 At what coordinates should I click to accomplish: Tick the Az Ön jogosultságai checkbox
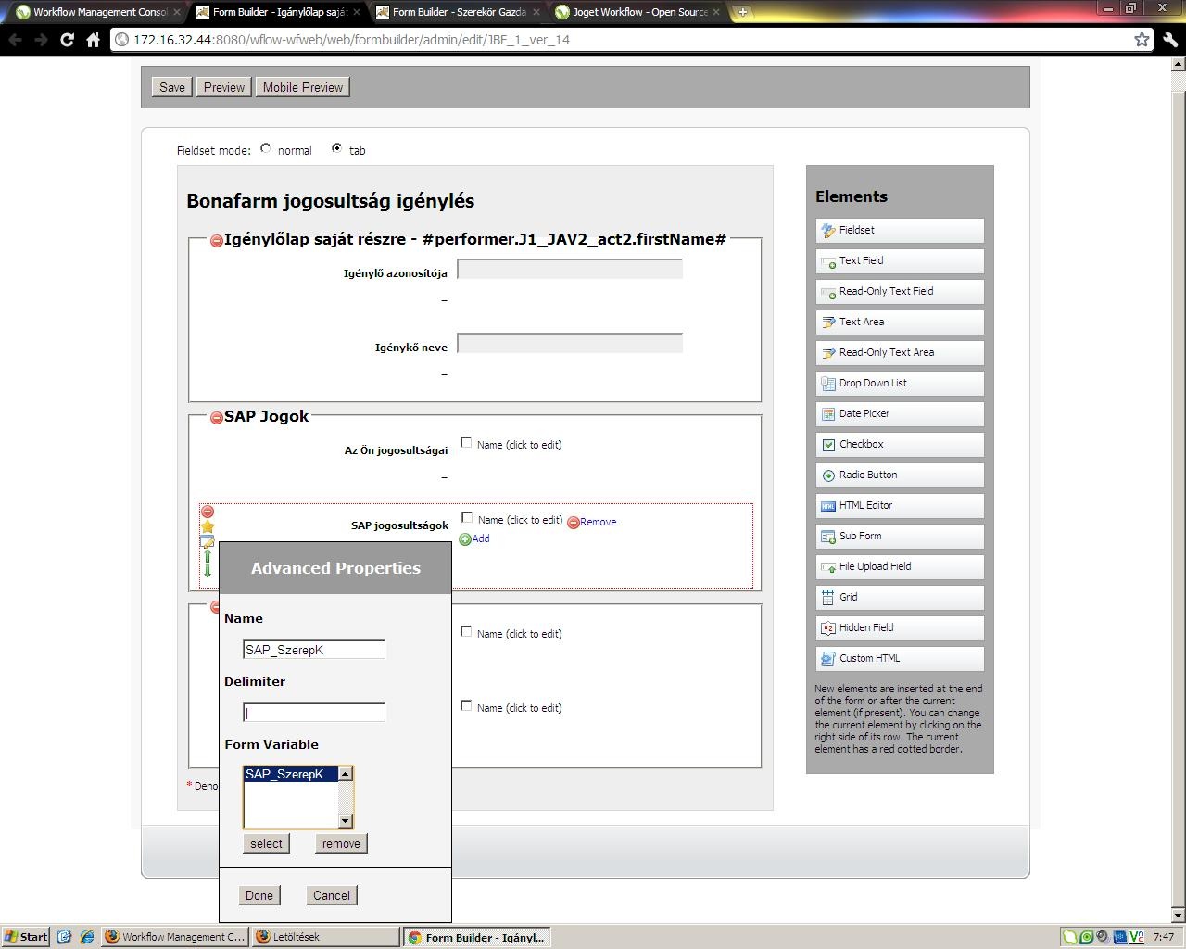466,443
